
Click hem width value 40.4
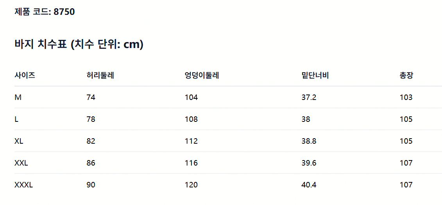coord(309,185)
